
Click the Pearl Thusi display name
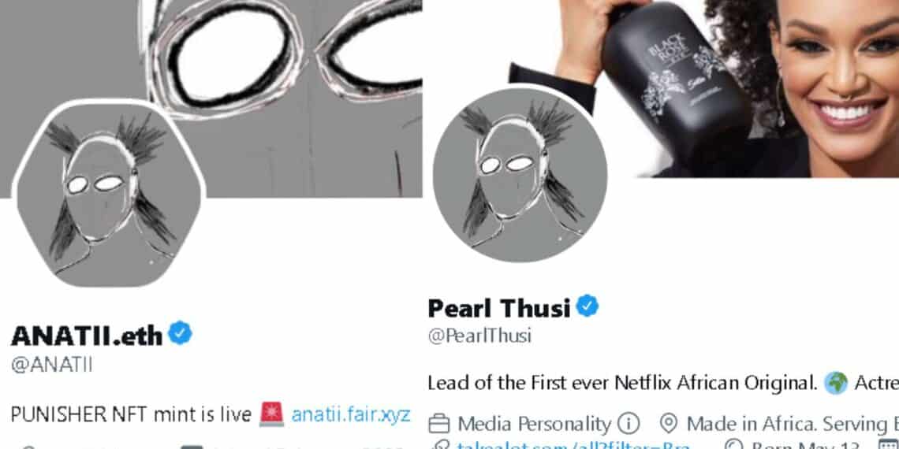(x=499, y=308)
